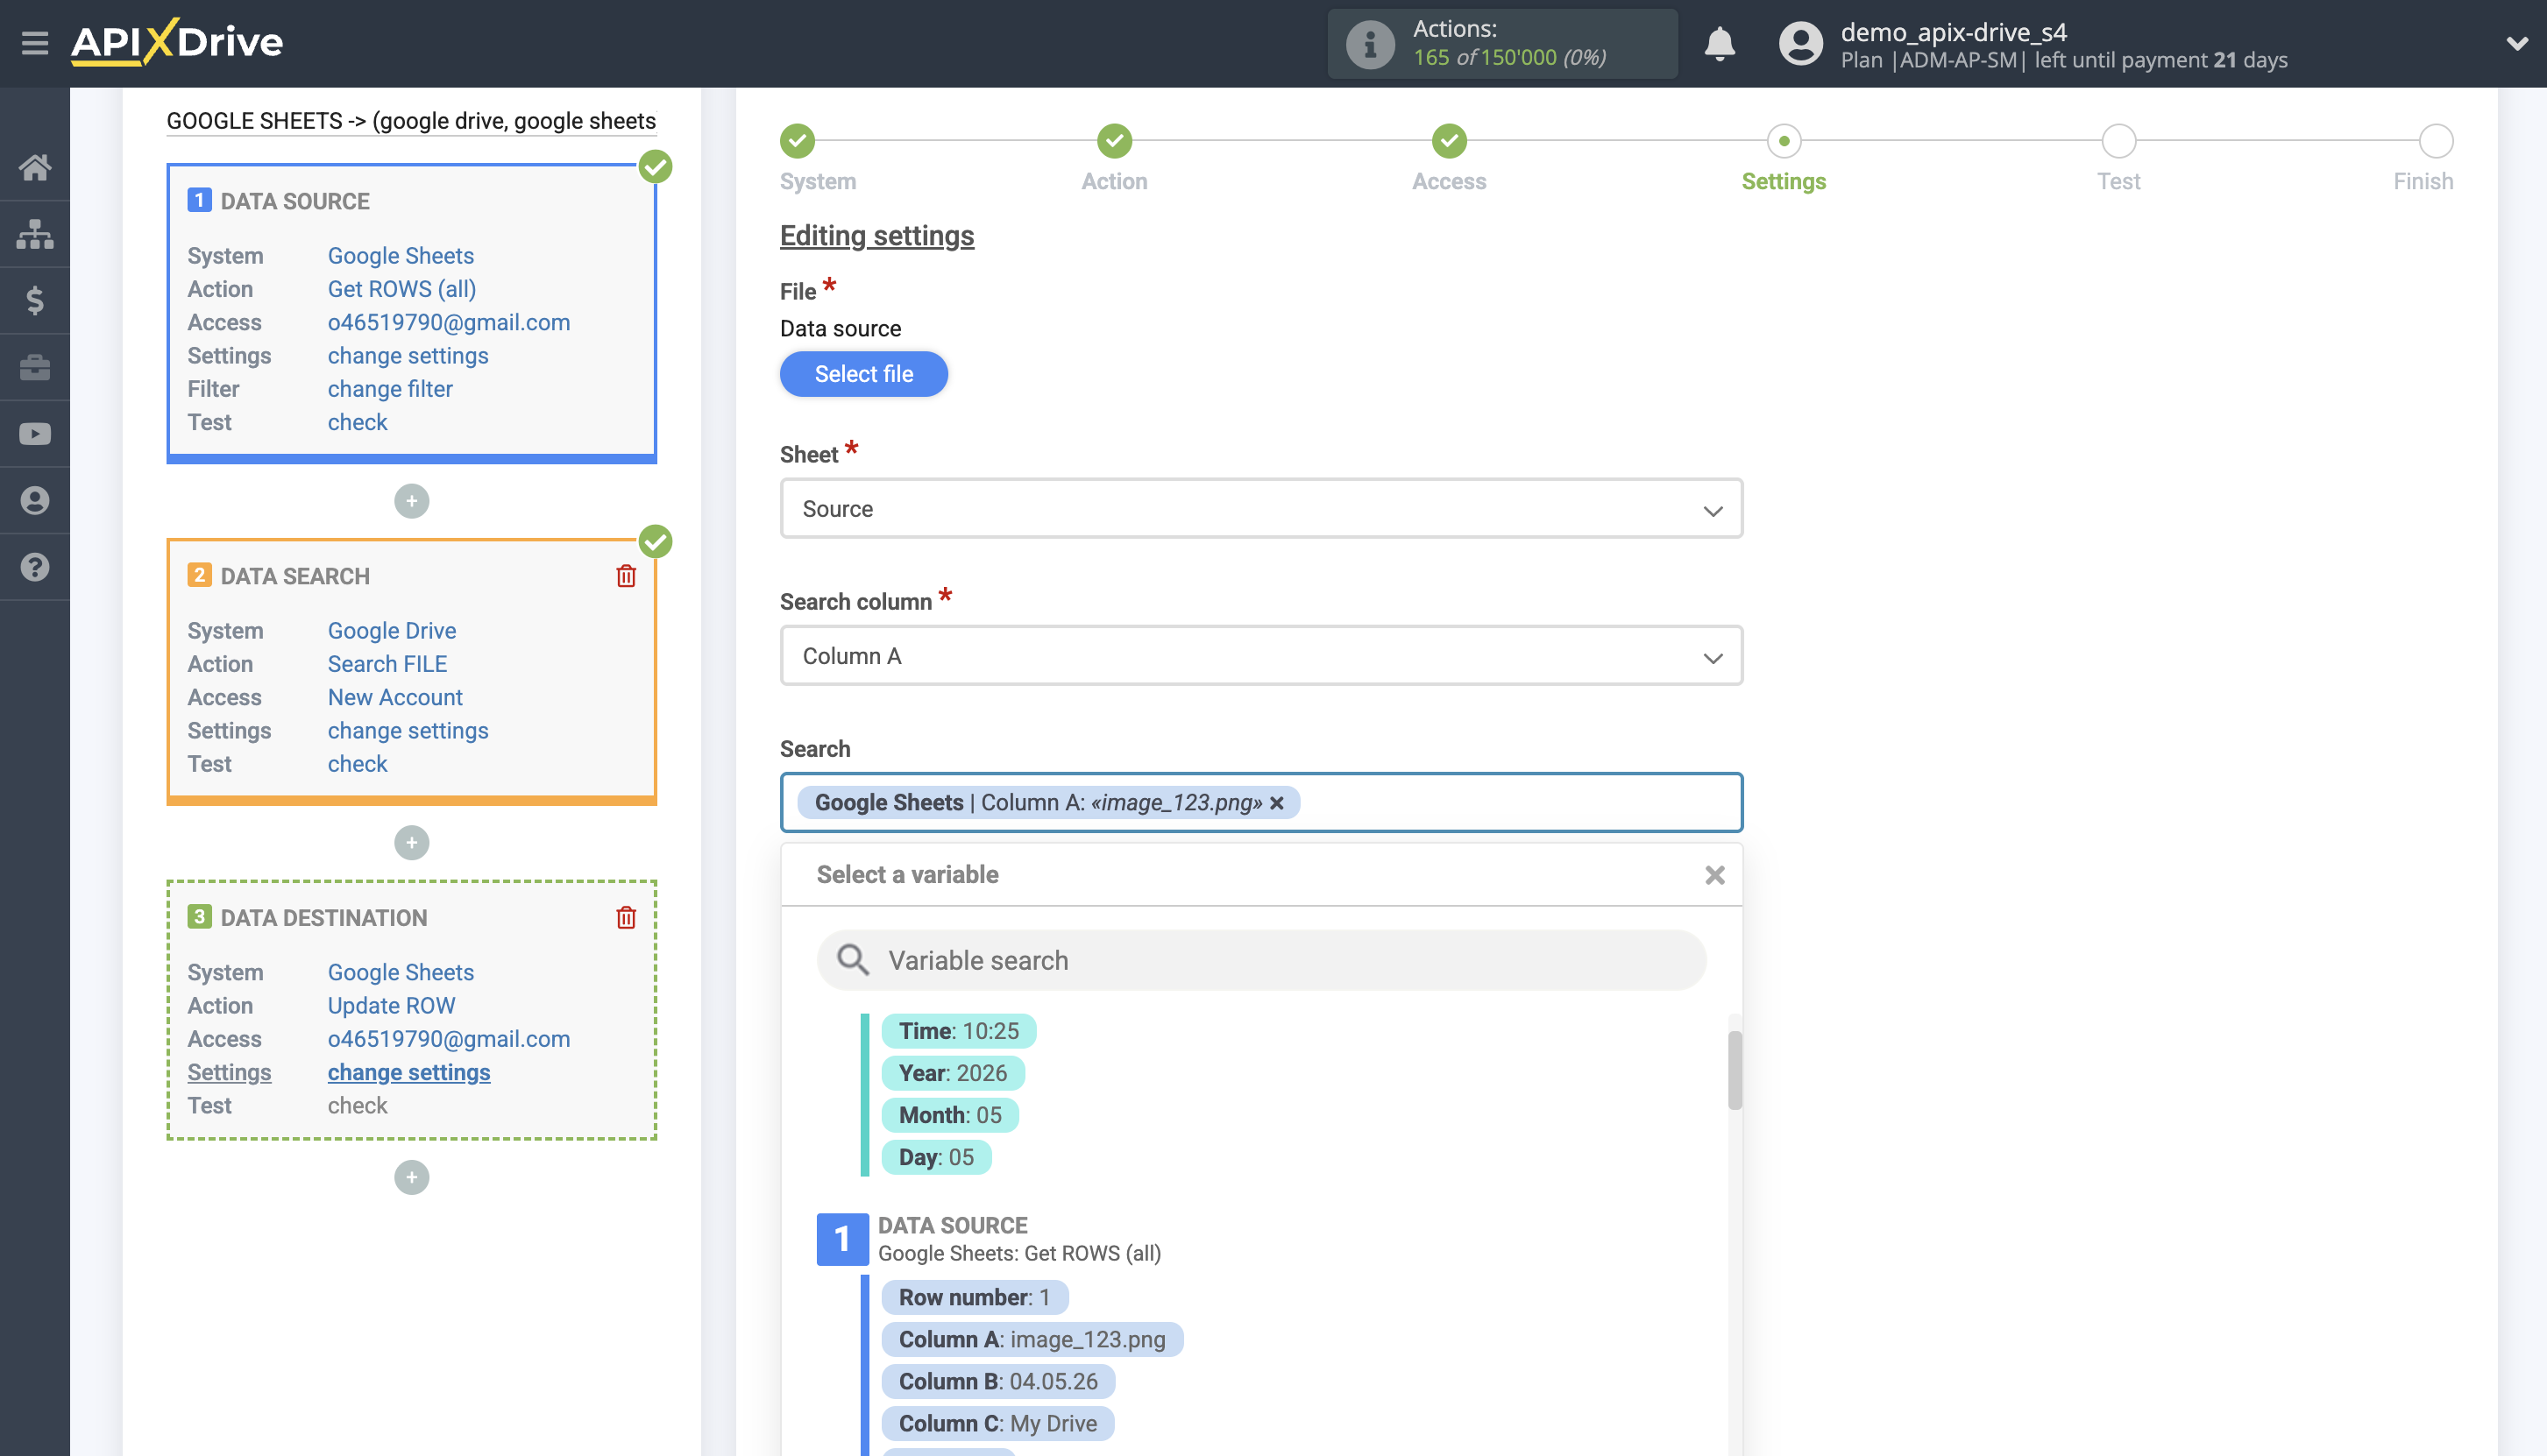
Task: Click the ApiX-Drive logo
Action: (x=177, y=42)
